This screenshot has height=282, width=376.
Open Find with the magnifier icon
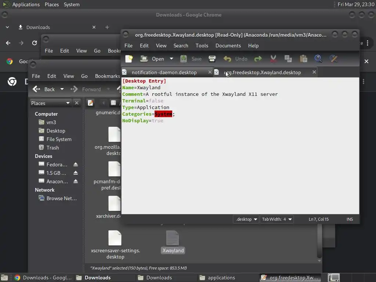(318, 59)
